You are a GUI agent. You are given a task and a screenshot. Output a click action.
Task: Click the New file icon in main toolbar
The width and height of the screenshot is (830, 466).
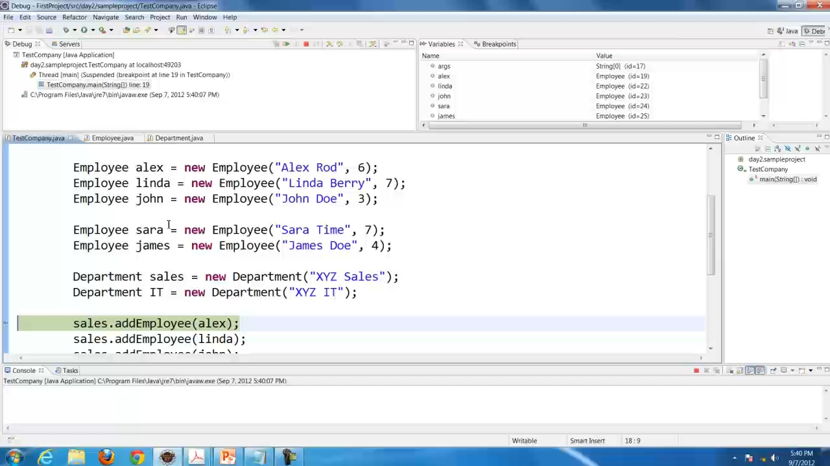pos(11,30)
